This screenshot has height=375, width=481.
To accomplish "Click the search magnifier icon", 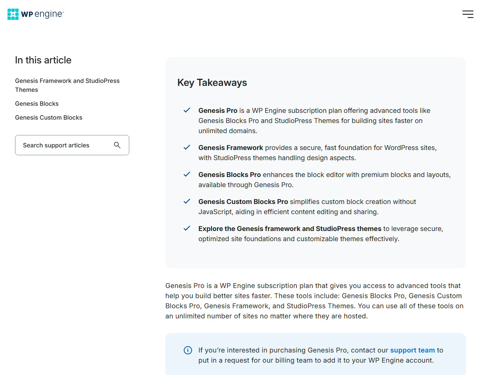I will pyautogui.click(x=117, y=145).
